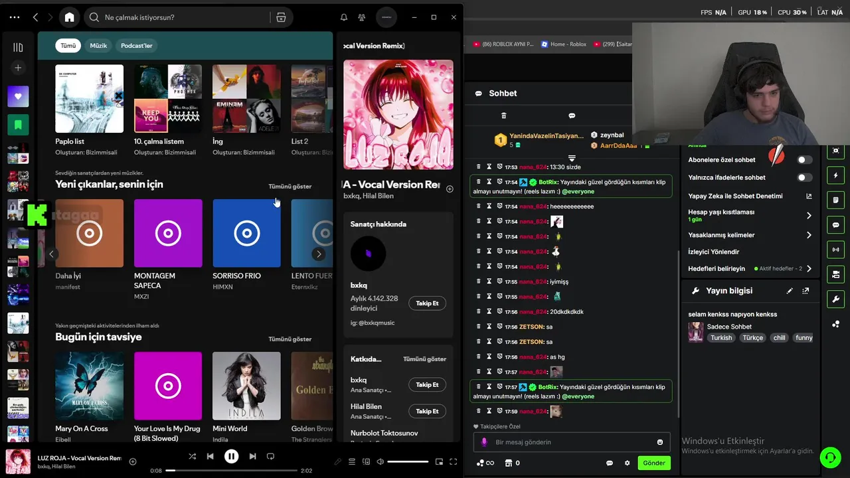Click the chat message input field
850x478 pixels.
point(571,442)
